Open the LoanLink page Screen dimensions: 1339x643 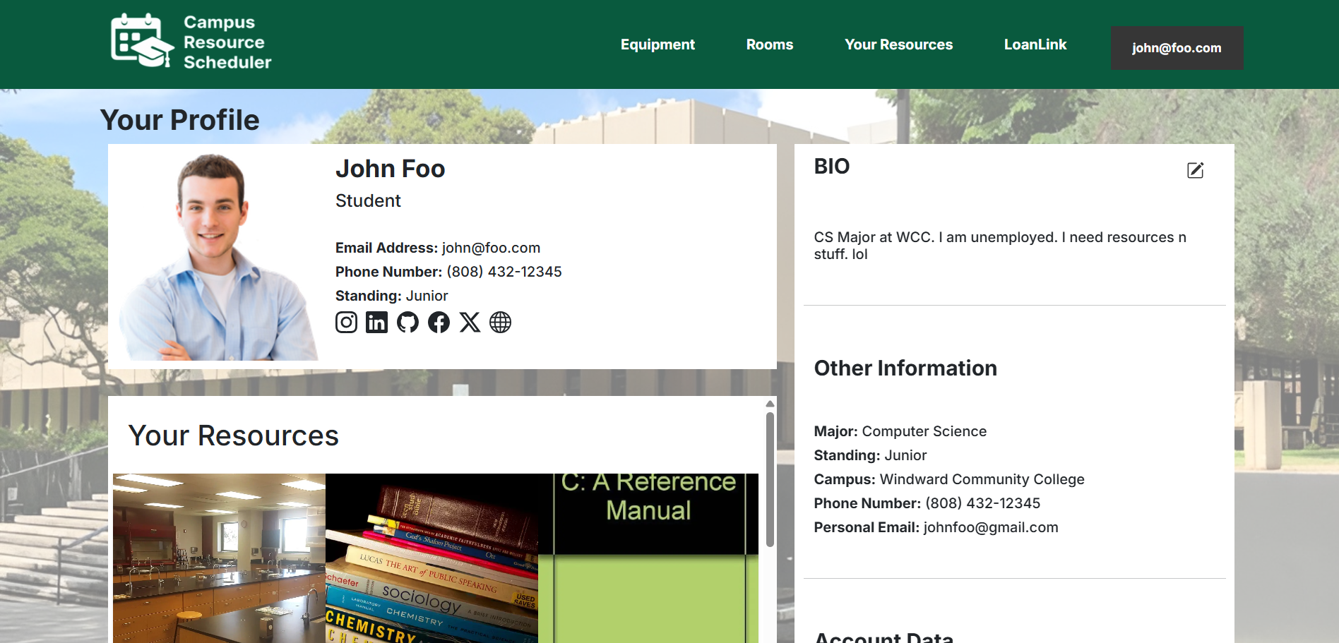[1035, 44]
